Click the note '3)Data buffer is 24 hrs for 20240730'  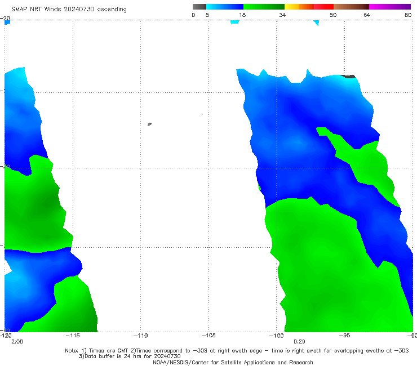(x=130, y=356)
